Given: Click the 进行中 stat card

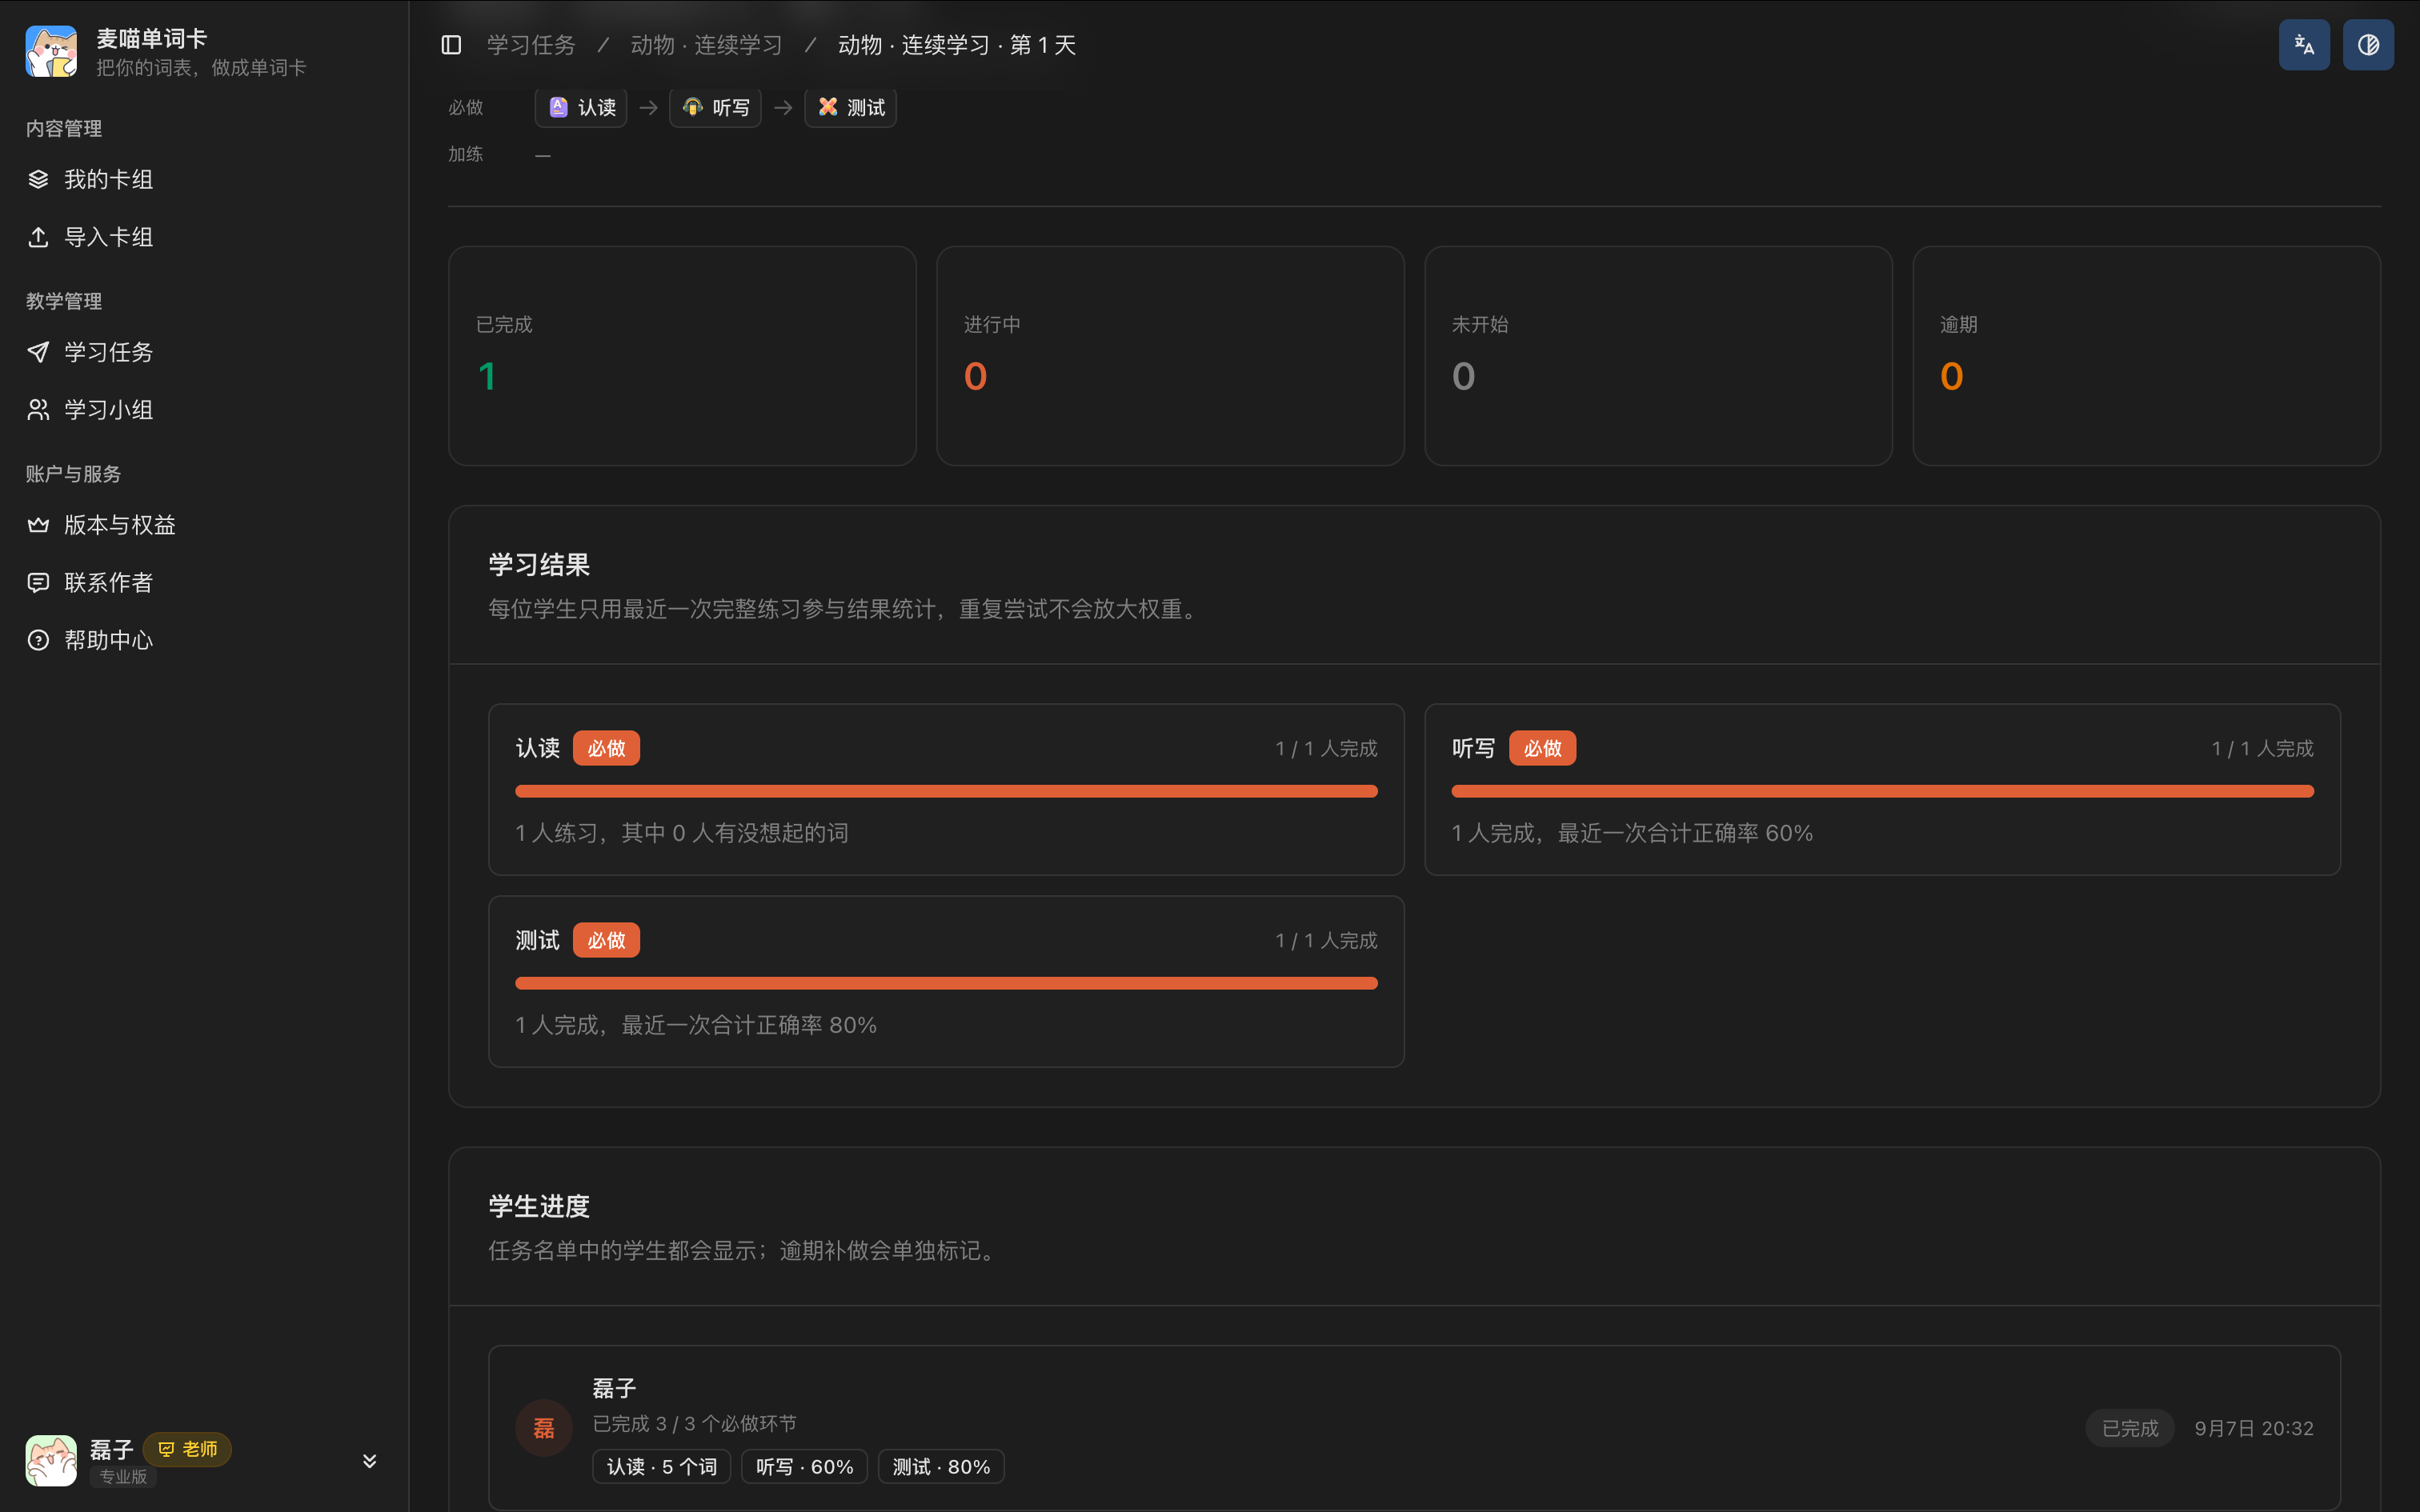Looking at the screenshot, I should point(1170,356).
